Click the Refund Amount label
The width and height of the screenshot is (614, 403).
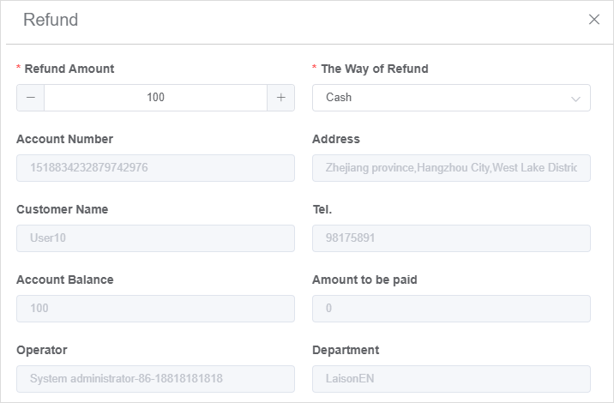coord(69,69)
